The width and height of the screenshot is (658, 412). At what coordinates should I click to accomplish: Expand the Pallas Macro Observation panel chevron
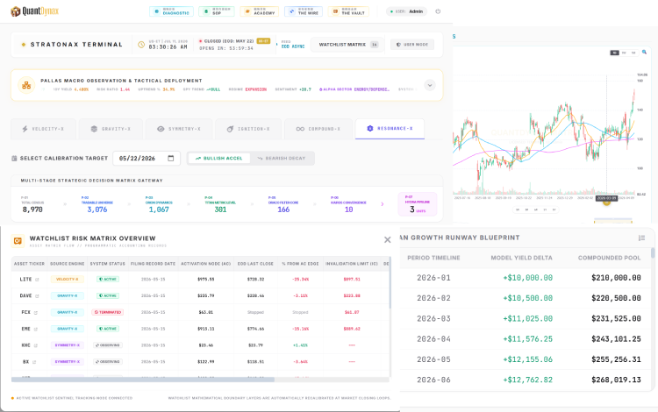click(x=430, y=85)
